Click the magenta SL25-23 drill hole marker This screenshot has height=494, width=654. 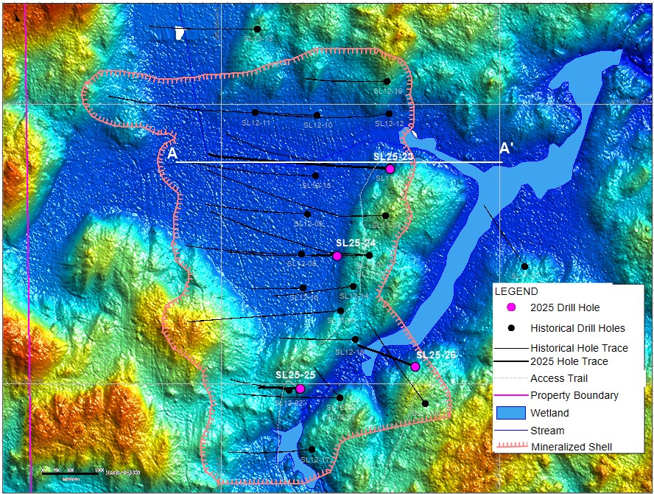click(390, 169)
